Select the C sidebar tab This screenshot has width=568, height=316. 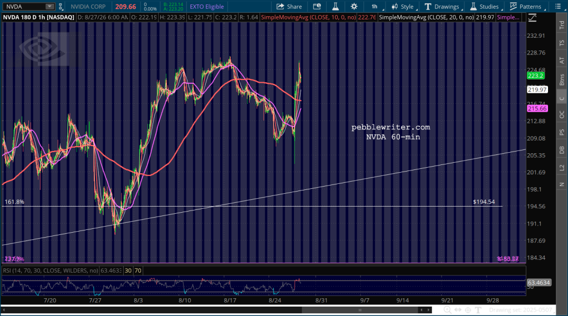click(x=562, y=98)
